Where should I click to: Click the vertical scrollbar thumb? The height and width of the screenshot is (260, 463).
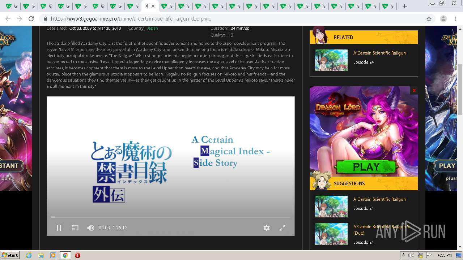point(460,90)
